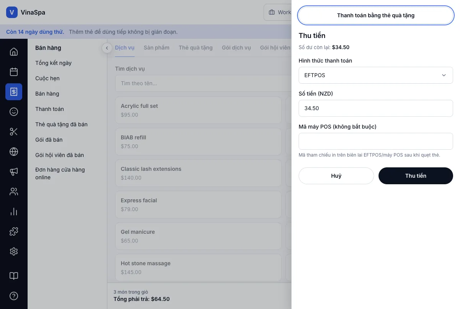460x309 pixels.
Task: Select Tổng kết ngày menu item
Action: (x=53, y=63)
